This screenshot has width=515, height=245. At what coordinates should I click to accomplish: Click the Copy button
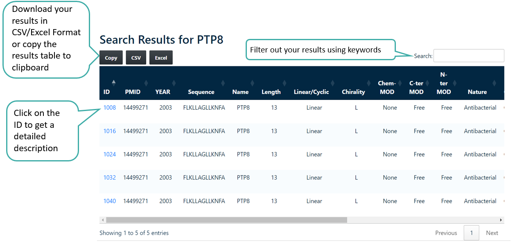click(x=111, y=58)
